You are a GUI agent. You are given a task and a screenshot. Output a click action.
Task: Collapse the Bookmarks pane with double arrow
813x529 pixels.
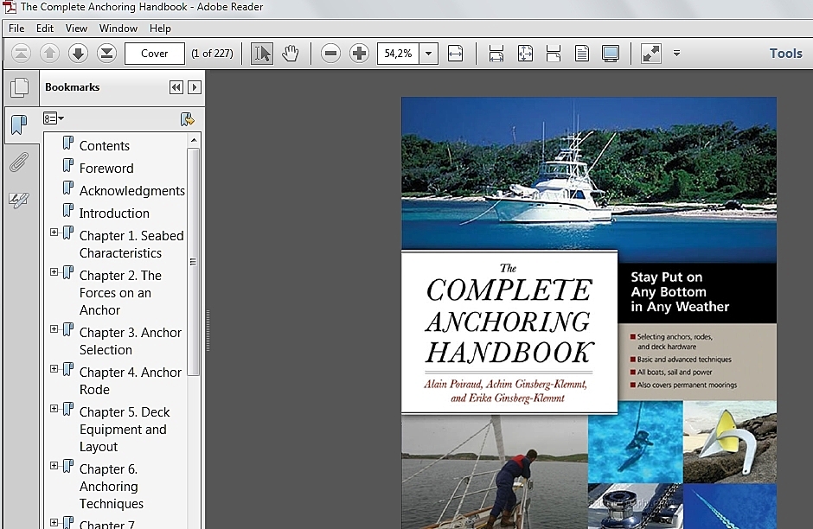[x=176, y=87]
